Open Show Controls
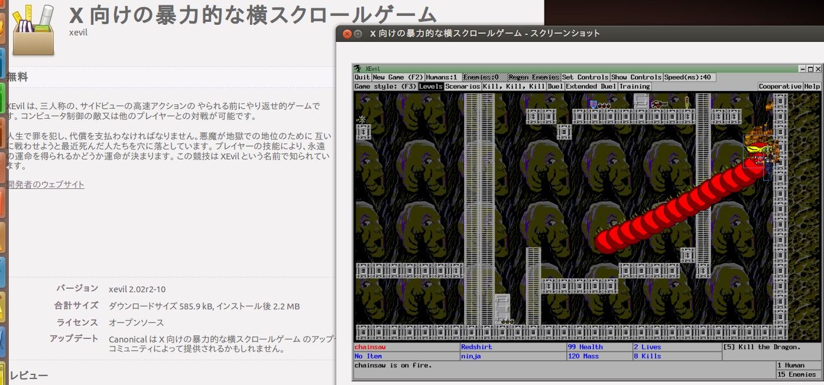The width and height of the screenshot is (824, 385). pyautogui.click(x=636, y=77)
